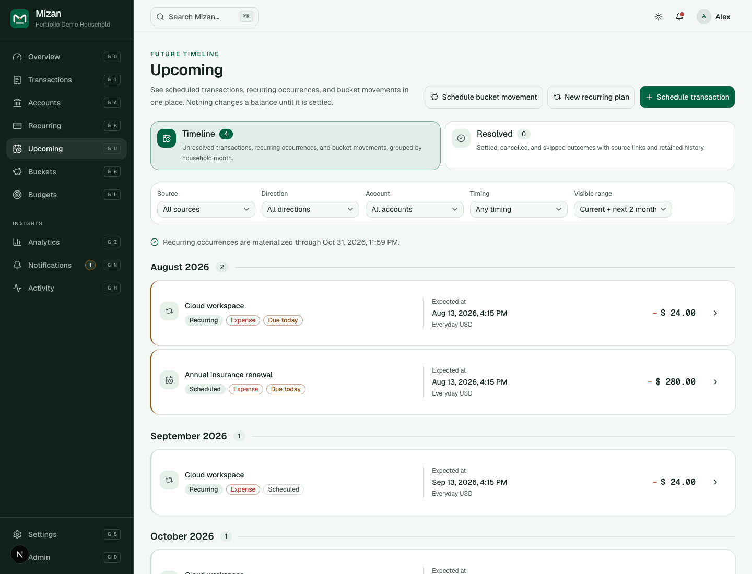Click the recurring icon on August Cloud workspace
This screenshot has height=574, width=752.
[169, 311]
